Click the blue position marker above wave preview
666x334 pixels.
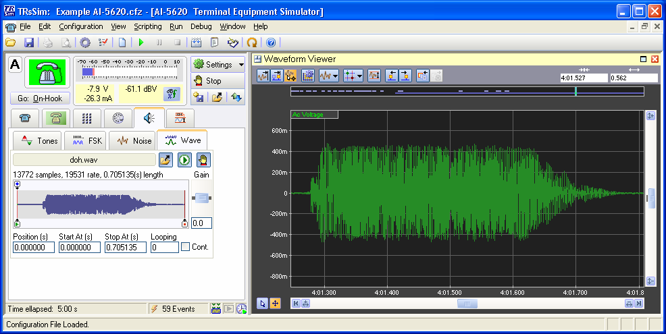coord(17,184)
